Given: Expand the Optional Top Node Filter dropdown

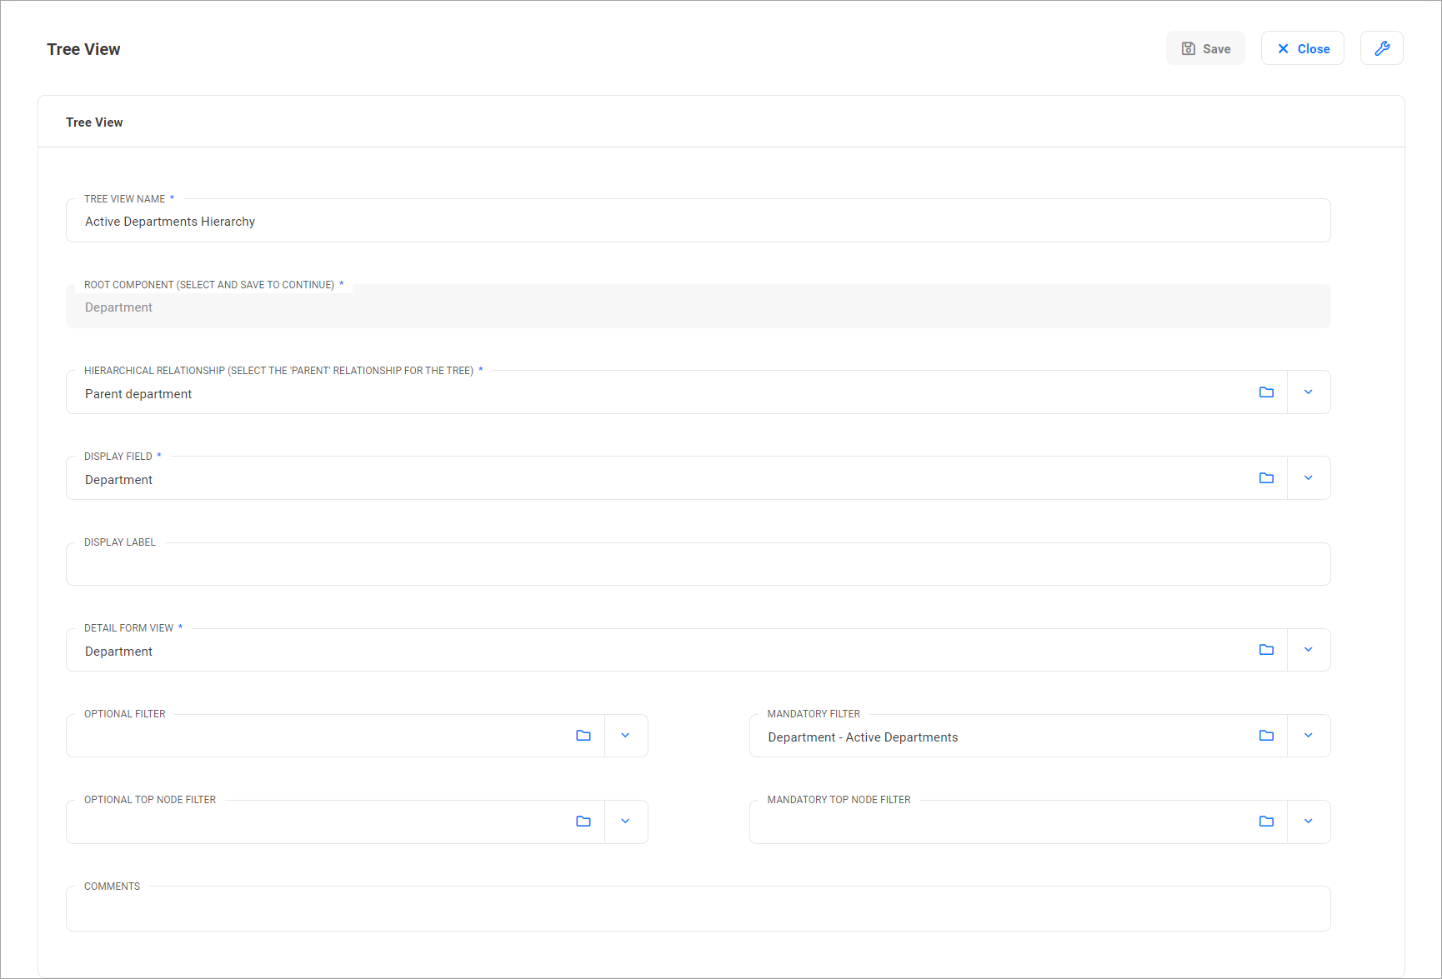Looking at the screenshot, I should tap(625, 822).
